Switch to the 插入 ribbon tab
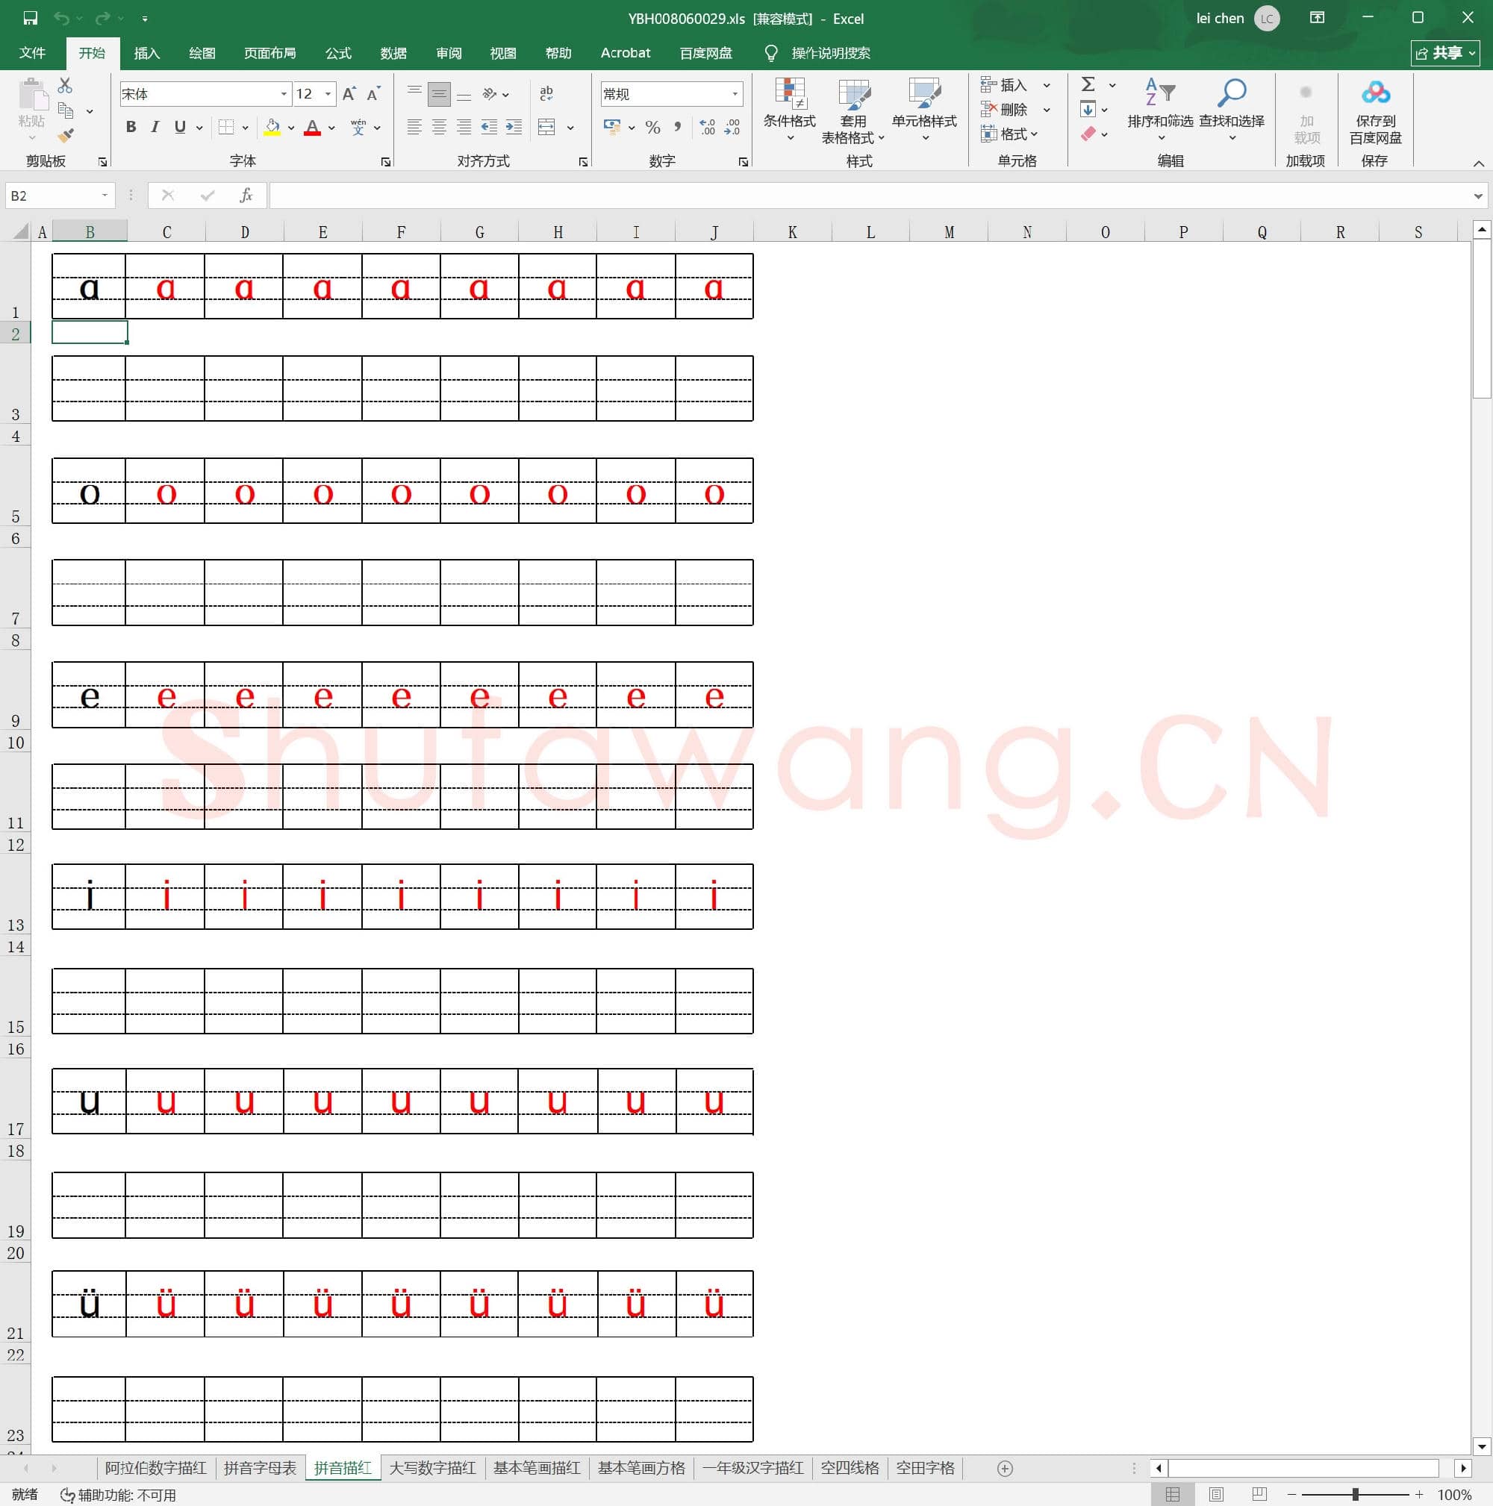1493x1506 pixels. [x=146, y=53]
